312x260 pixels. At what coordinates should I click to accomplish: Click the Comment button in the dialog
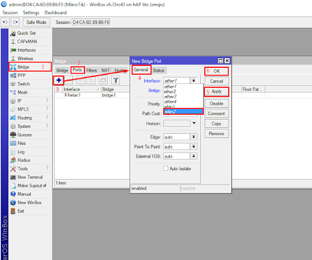click(216, 114)
